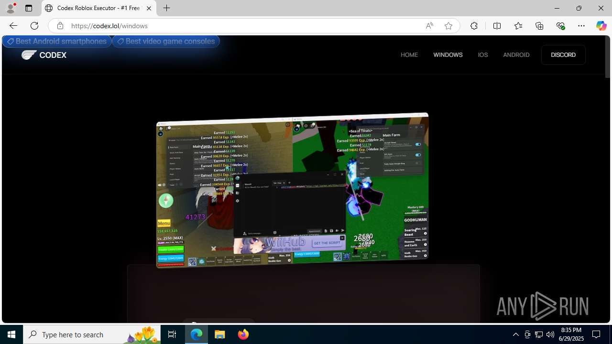Open the HOME navigation link
Image resolution: width=612 pixels, height=344 pixels.
(x=409, y=55)
